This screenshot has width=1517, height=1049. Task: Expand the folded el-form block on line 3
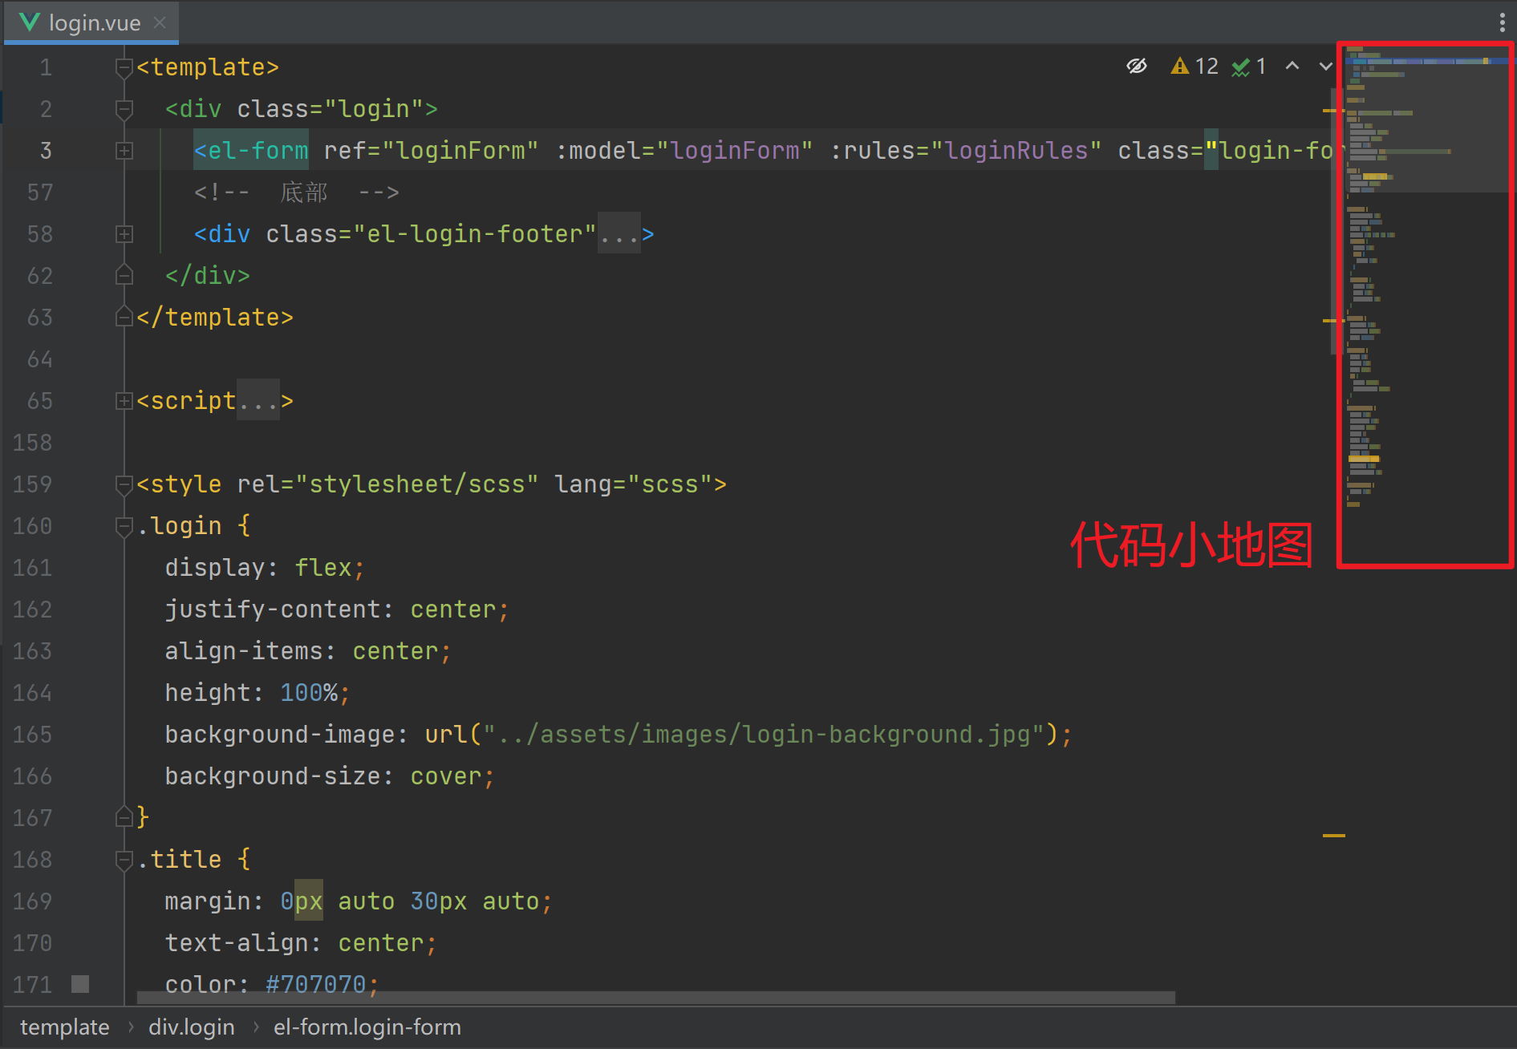click(124, 151)
